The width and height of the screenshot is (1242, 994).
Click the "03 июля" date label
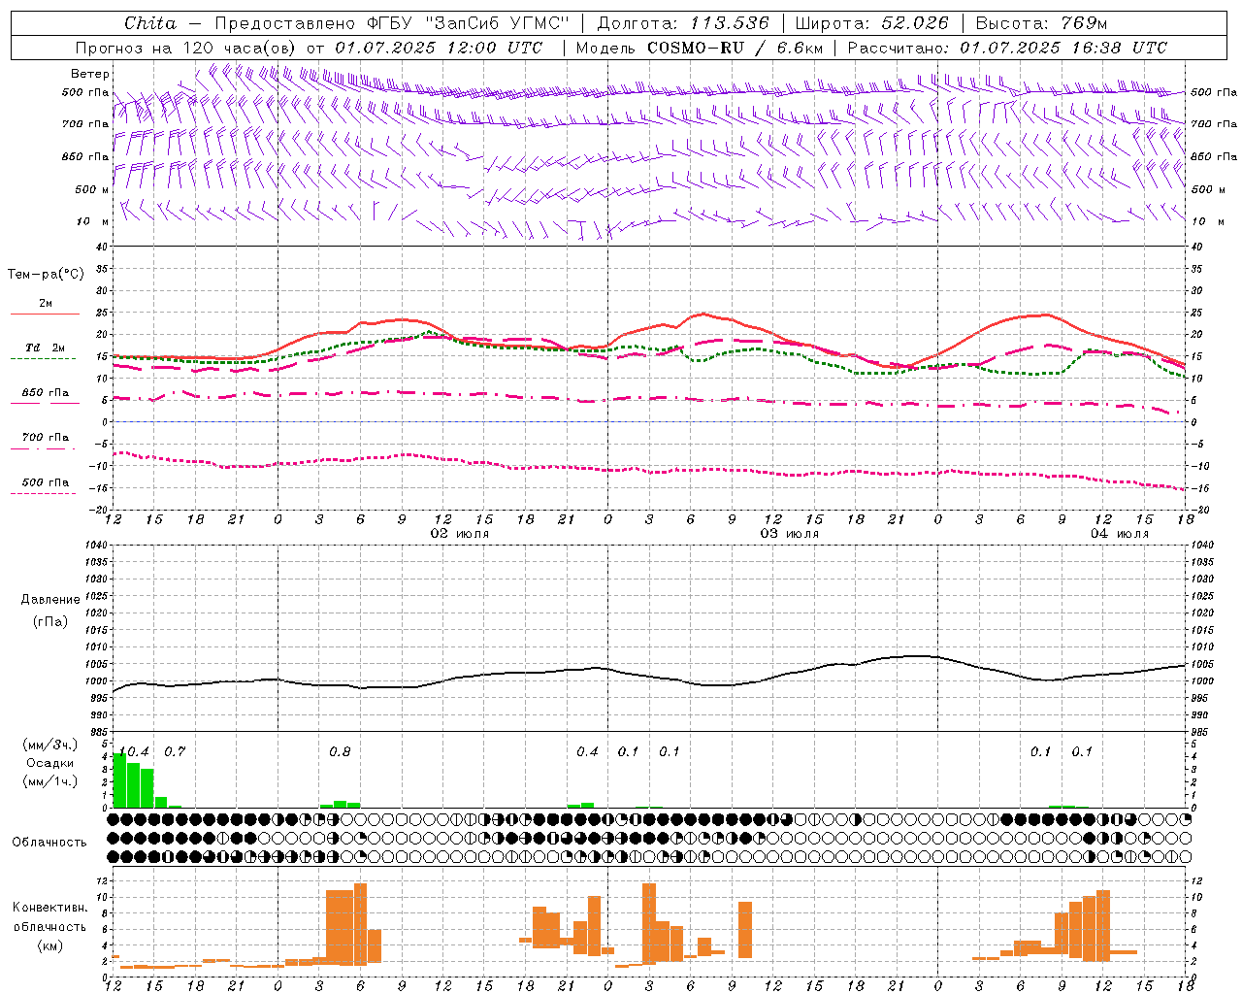(789, 534)
